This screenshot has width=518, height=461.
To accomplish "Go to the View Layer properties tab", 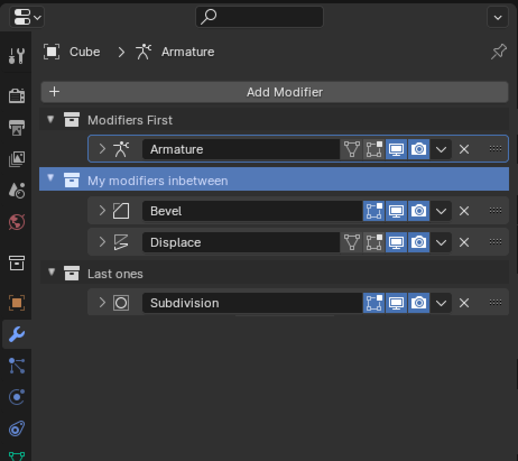I will click(16, 159).
